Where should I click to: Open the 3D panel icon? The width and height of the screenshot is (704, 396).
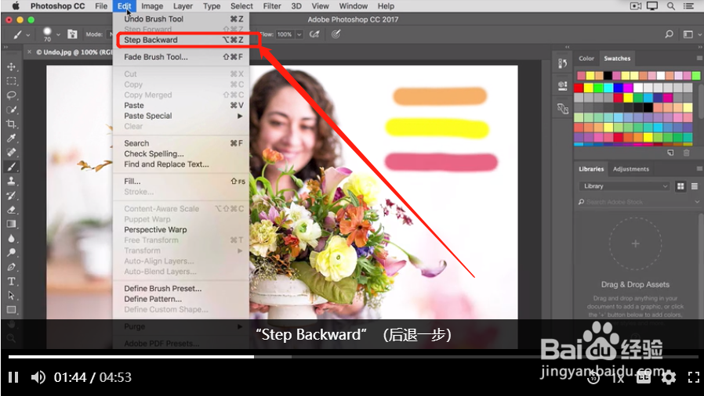pos(563,109)
